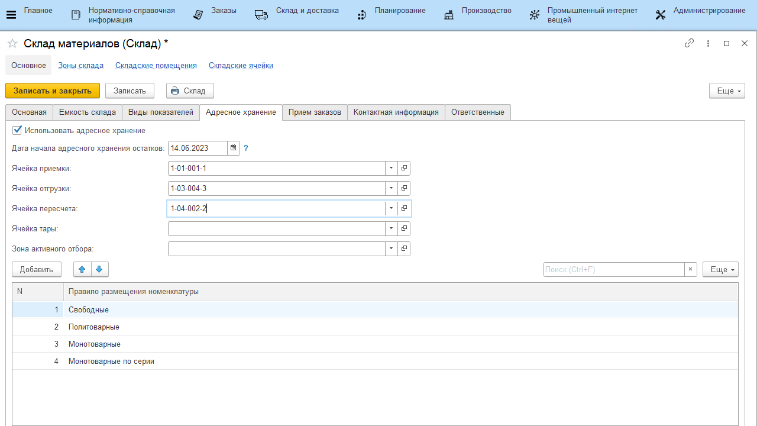The height and width of the screenshot is (426, 757).
Task: Expand the Ячейка отгрузки dropdown list
Action: tap(391, 188)
